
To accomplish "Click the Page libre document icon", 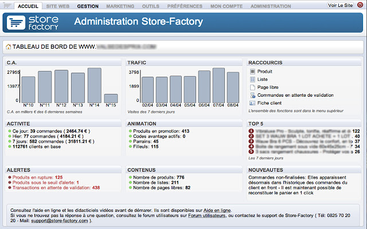I will [x=252, y=87].
